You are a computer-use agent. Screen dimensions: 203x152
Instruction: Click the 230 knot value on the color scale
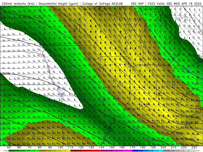[194, 147]
